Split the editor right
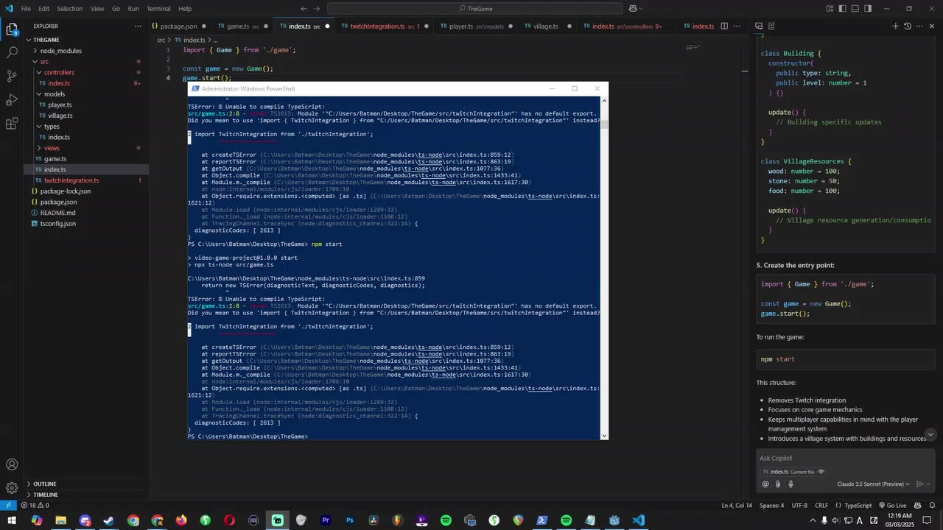This screenshot has width=943, height=530. [724, 26]
